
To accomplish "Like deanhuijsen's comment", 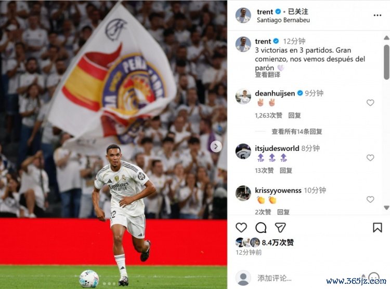I will click(370, 103).
